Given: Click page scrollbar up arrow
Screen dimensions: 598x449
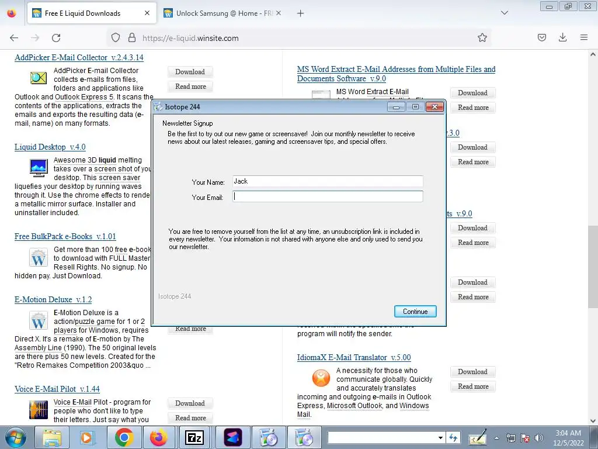Looking at the screenshot, I should 593,54.
